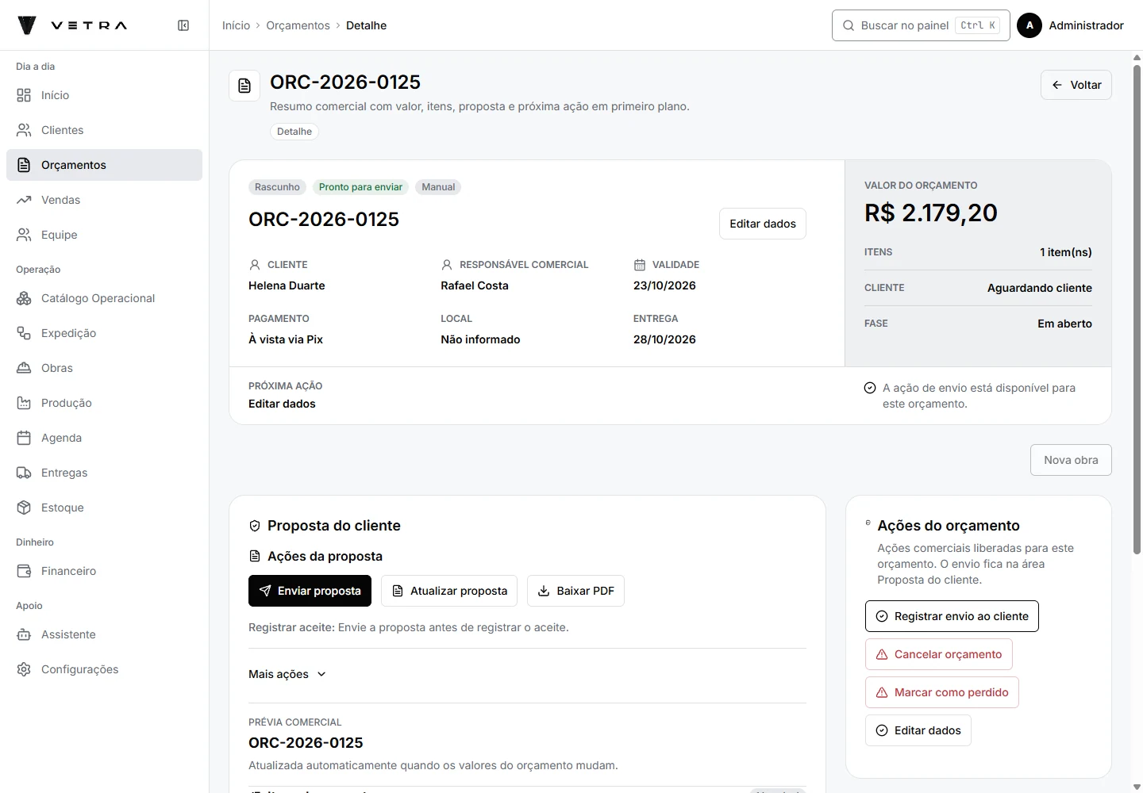This screenshot has width=1143, height=793.
Task: Collapse the sidebar panel icon
Action: click(x=183, y=25)
